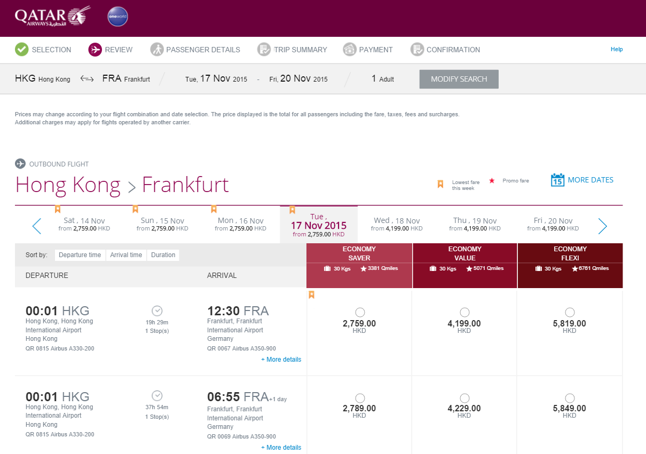Click the lowest fare ribbon beside the 2,759.00 fare
646x454 pixels.
point(312,294)
